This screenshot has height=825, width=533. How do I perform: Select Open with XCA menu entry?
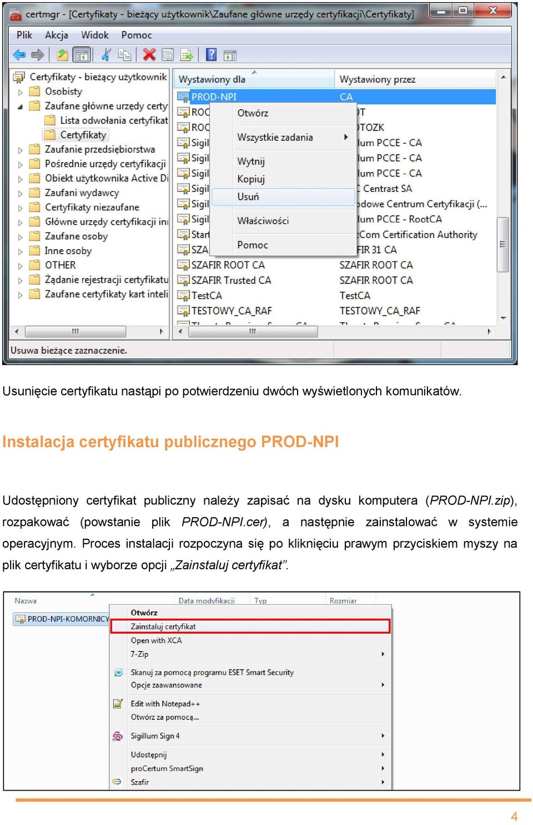pyautogui.click(x=250, y=640)
